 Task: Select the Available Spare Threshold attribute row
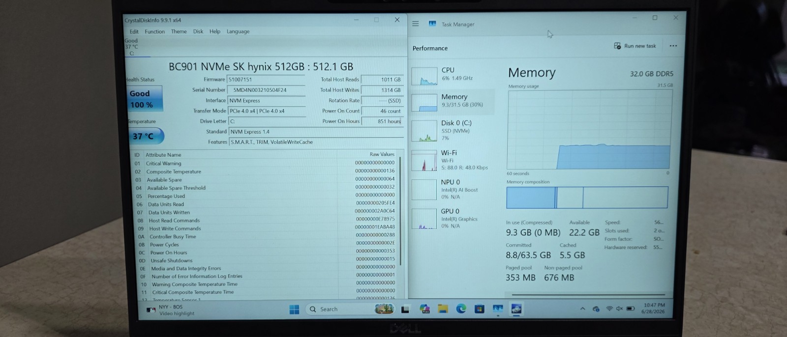coord(265,188)
